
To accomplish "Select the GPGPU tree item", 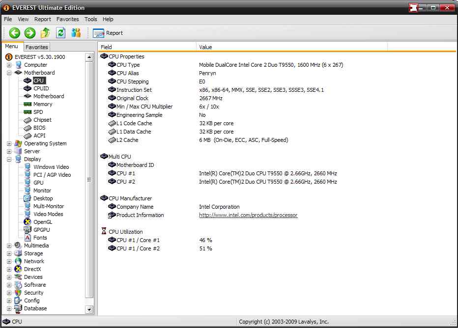I will [x=41, y=230].
